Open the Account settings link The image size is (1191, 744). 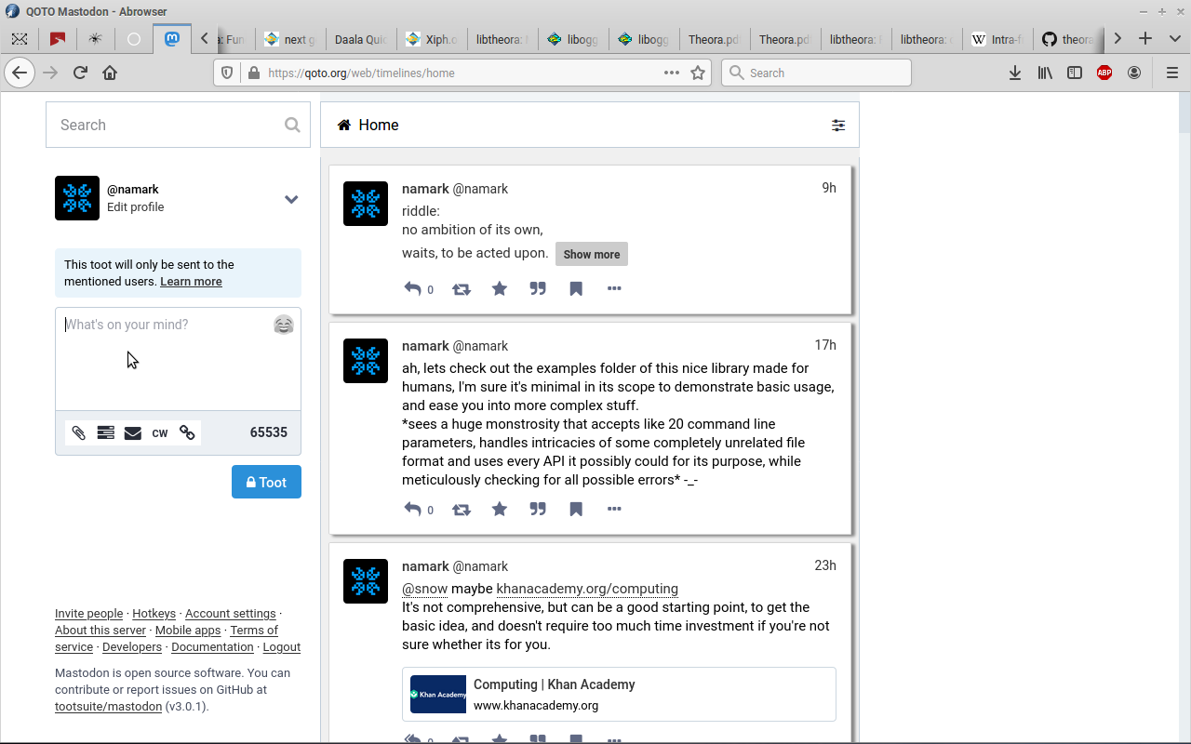point(230,614)
